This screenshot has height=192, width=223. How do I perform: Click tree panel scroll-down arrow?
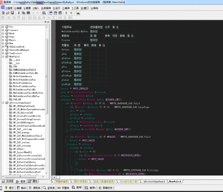pos(47,173)
